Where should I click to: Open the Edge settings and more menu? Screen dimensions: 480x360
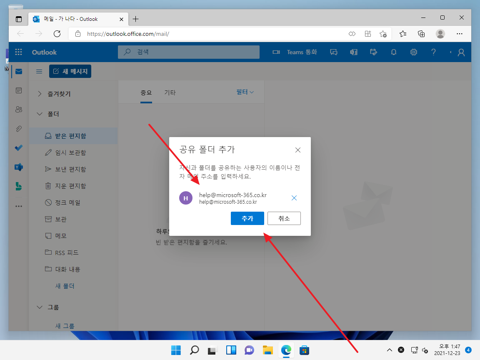[x=460, y=34]
